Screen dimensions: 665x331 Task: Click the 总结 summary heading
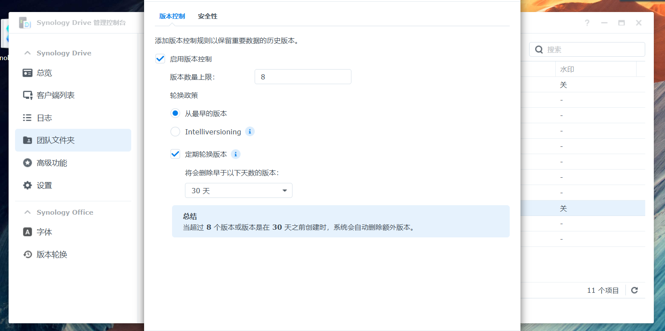190,216
